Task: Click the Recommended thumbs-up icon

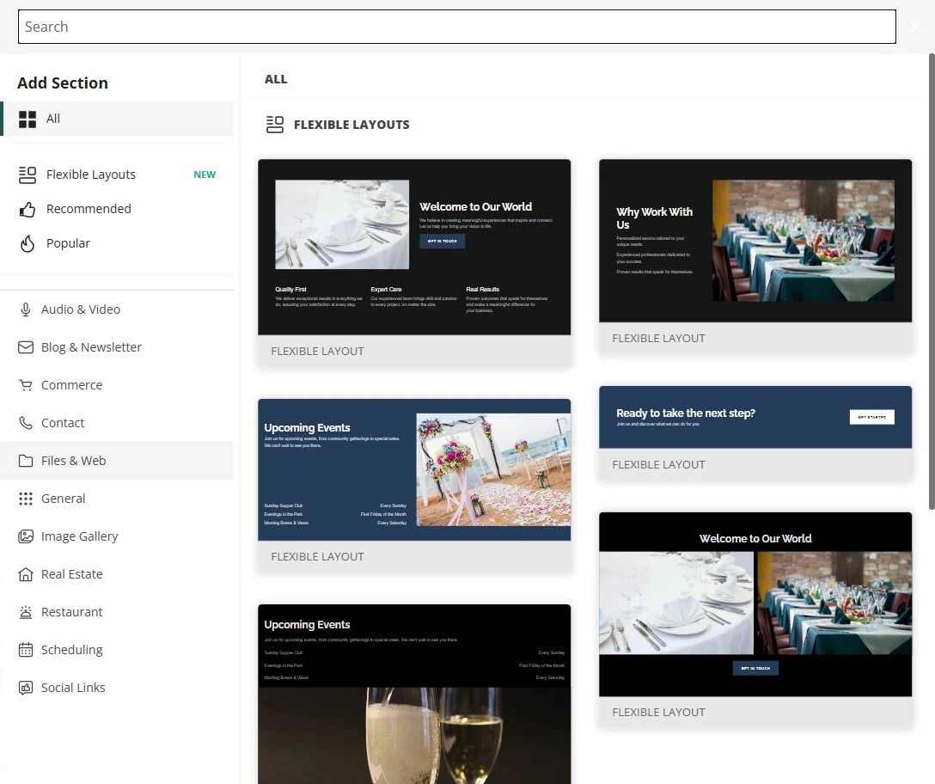Action: pyautogui.click(x=27, y=210)
